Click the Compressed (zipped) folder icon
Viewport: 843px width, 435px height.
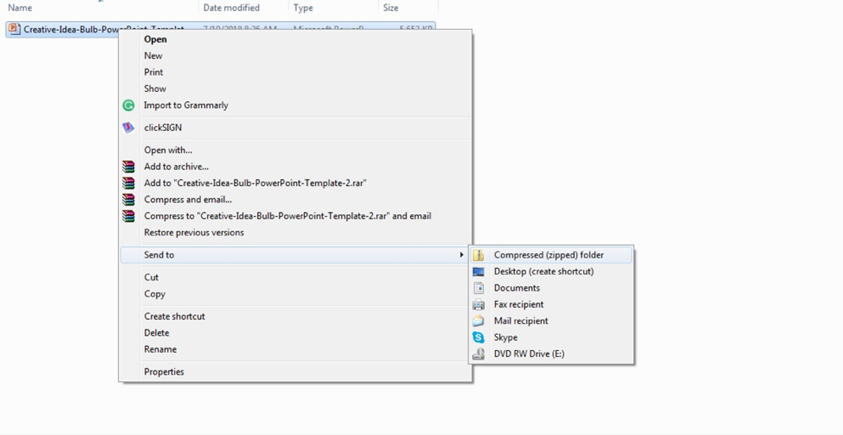pos(480,255)
